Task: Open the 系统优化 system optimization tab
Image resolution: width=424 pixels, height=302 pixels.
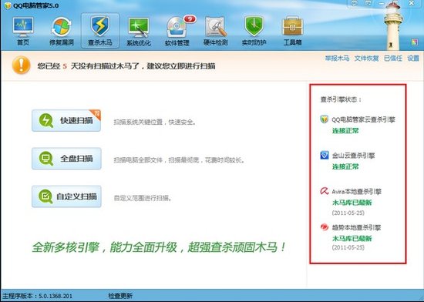Action: pos(139,31)
